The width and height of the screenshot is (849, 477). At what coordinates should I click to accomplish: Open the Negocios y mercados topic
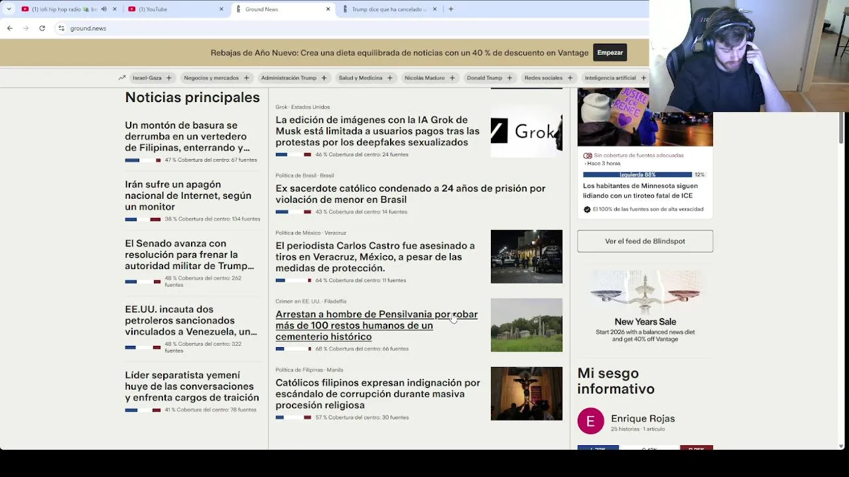[211, 78]
